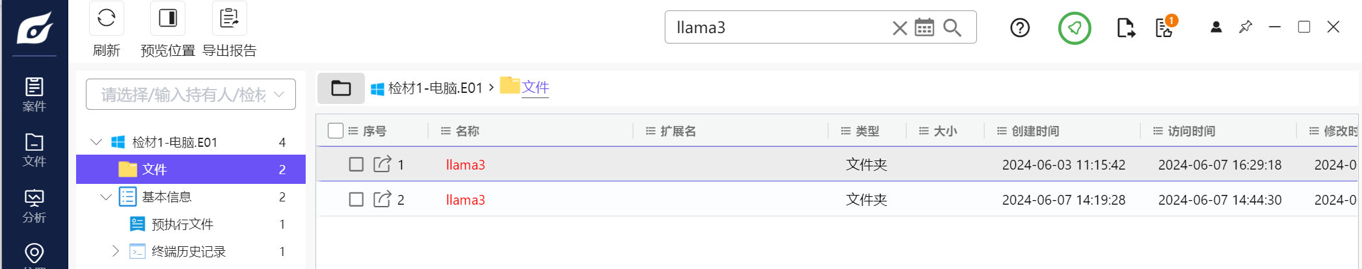Open the export action on row 1
This screenshot has width=1362, height=269.
click(x=382, y=164)
